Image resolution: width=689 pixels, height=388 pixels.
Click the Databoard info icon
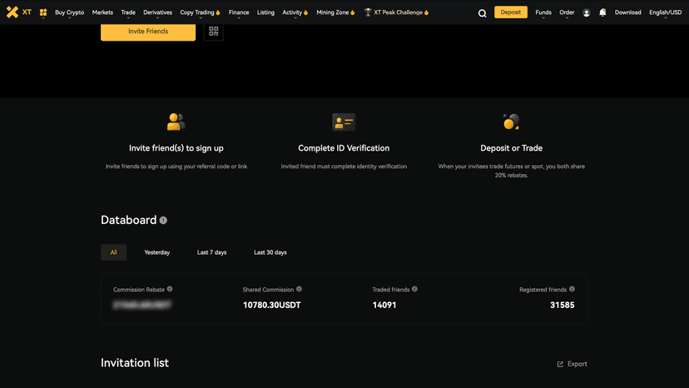[163, 221]
